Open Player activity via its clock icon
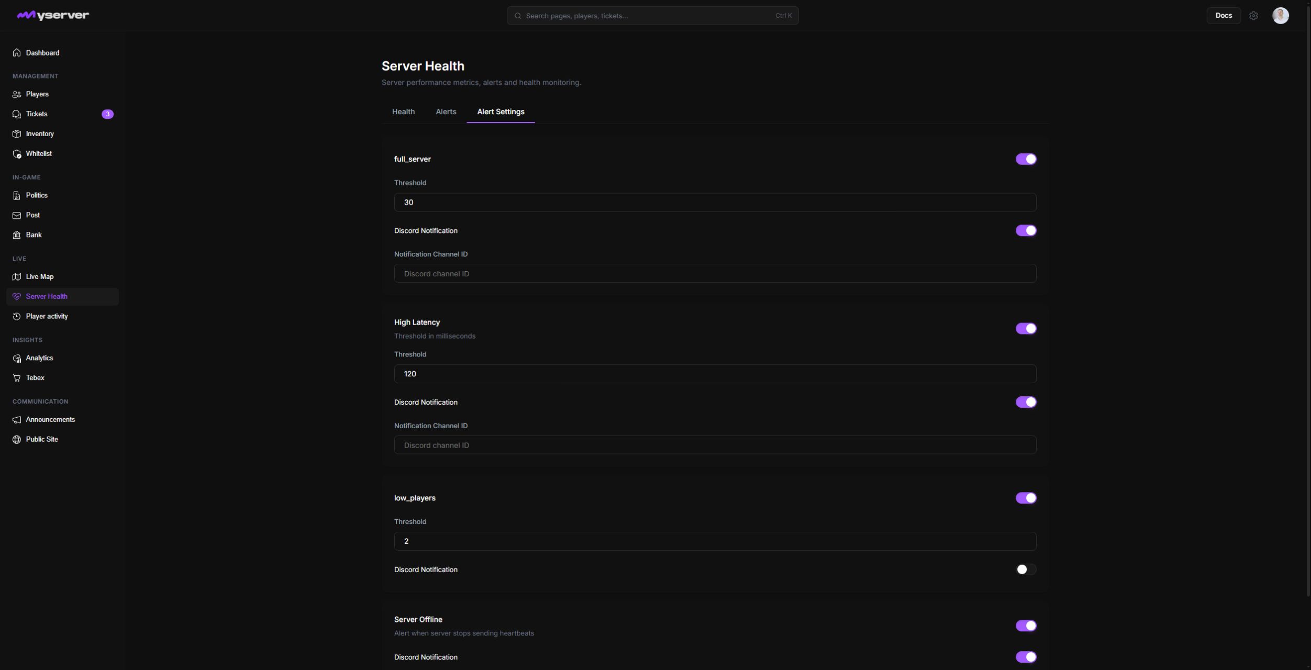Screen dimensions: 1311x670 [x=17, y=316]
